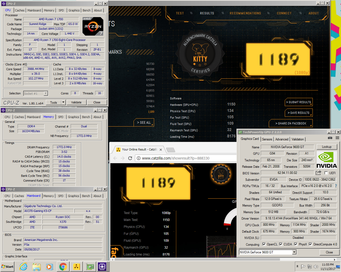The image size is (341, 272).
Task: Close the Catzilla result Chrome tab
Action: click(161, 149)
